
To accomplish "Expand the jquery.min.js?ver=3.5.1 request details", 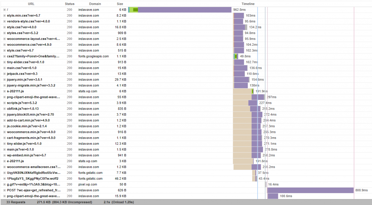I will 4,79.
